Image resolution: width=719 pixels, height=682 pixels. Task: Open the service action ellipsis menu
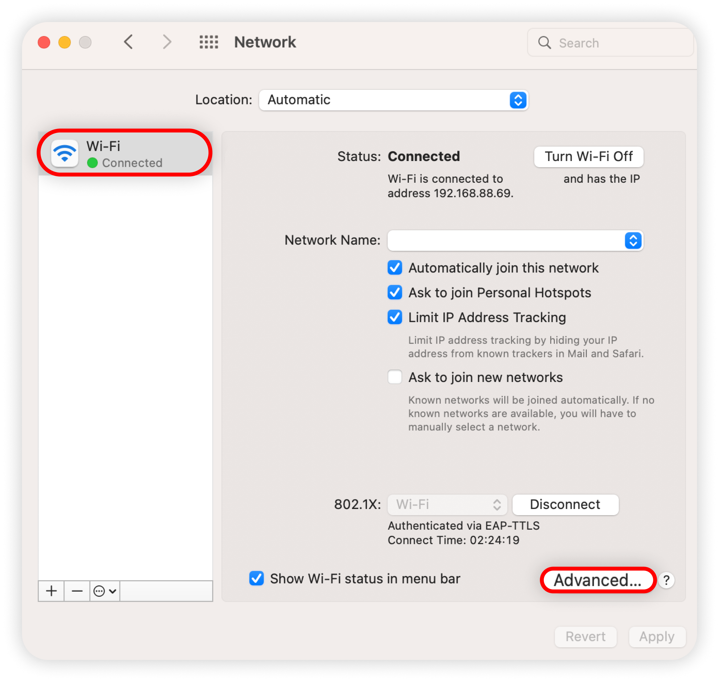[x=105, y=591]
